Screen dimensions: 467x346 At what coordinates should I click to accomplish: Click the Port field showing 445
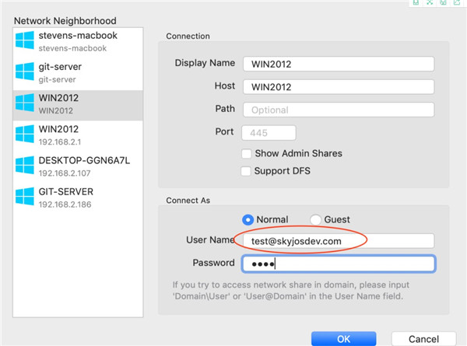coord(269,132)
